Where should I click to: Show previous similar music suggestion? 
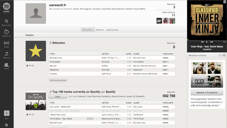tap(220, 55)
